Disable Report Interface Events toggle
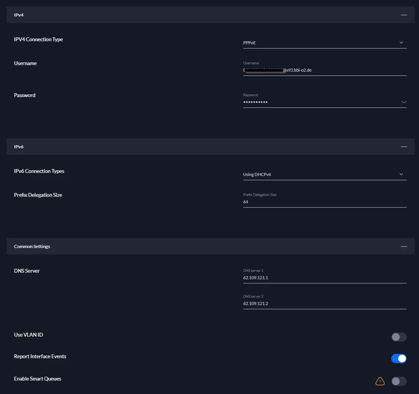Image resolution: width=419 pixels, height=394 pixels. (399, 359)
